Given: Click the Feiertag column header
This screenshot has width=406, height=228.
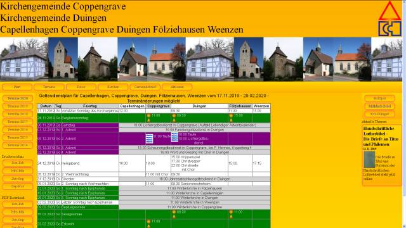Looking at the screenshot, I should (x=90, y=106).
